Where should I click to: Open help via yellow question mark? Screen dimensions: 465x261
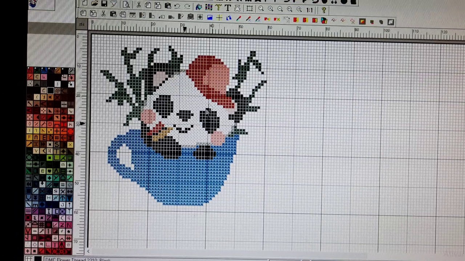point(324,10)
